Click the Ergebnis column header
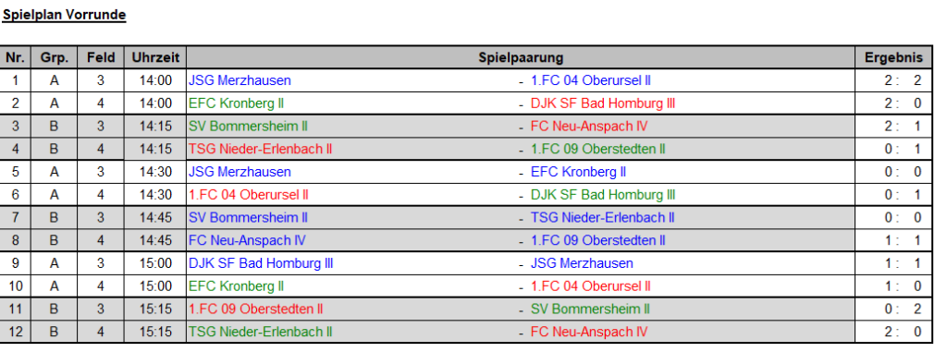This screenshot has height=352, width=947. 894,58
